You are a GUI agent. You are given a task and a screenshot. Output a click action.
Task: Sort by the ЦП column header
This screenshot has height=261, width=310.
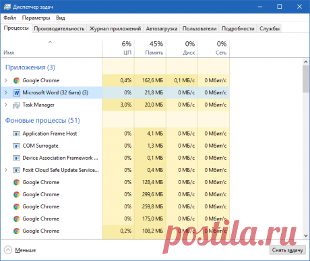tap(118, 49)
